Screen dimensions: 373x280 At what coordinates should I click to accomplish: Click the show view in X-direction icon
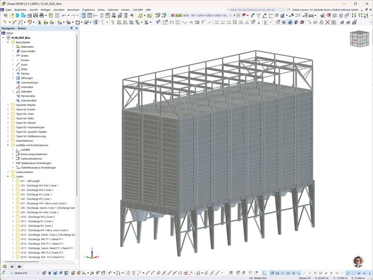pos(354,16)
